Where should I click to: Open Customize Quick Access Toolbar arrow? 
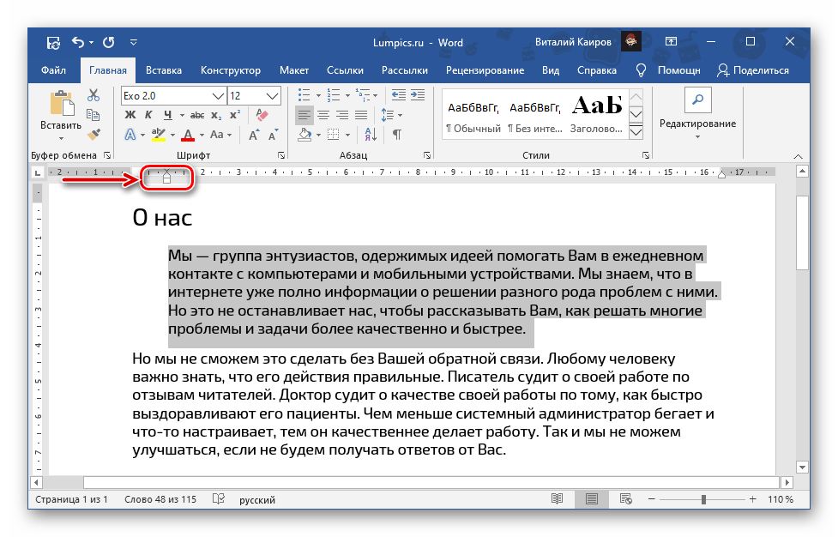(134, 42)
